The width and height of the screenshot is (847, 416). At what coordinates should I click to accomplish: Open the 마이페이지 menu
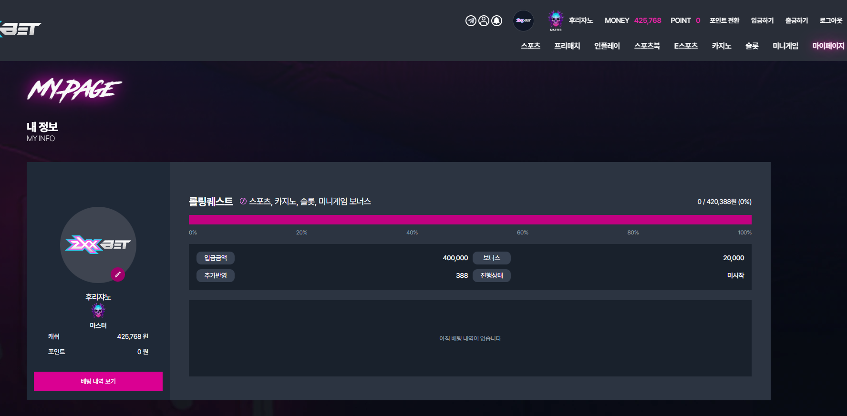click(x=828, y=46)
